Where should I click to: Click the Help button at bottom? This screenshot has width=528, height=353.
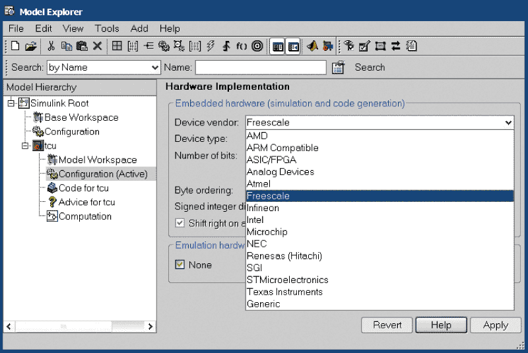(441, 325)
